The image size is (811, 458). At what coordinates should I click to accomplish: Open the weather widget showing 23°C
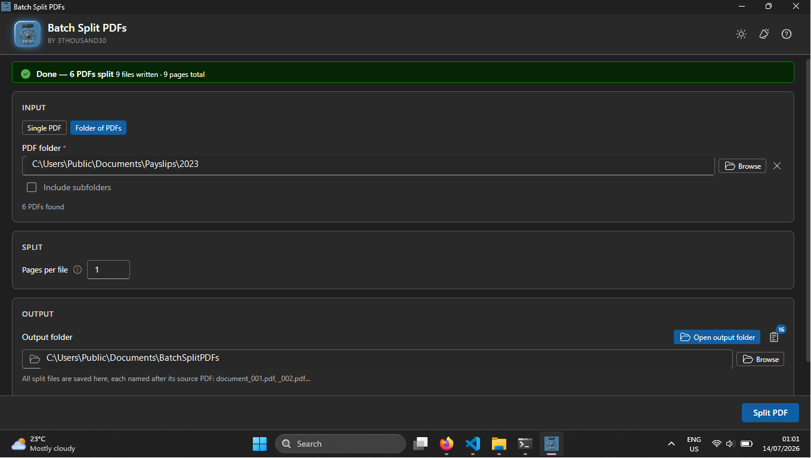tap(44, 444)
